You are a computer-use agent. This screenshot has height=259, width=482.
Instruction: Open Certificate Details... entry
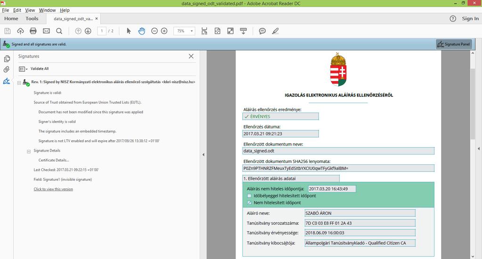(x=54, y=160)
